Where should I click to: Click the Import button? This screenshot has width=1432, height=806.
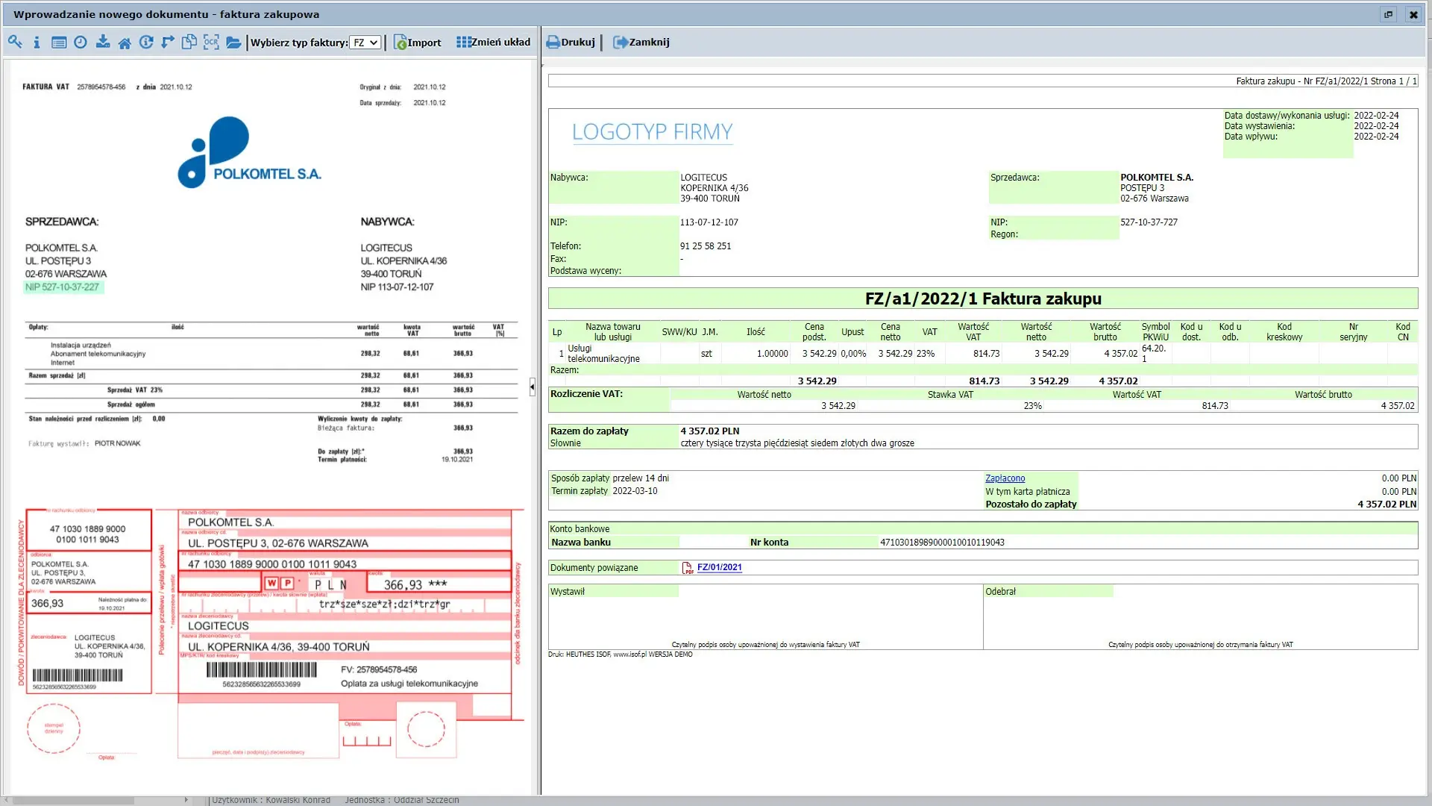pos(418,43)
